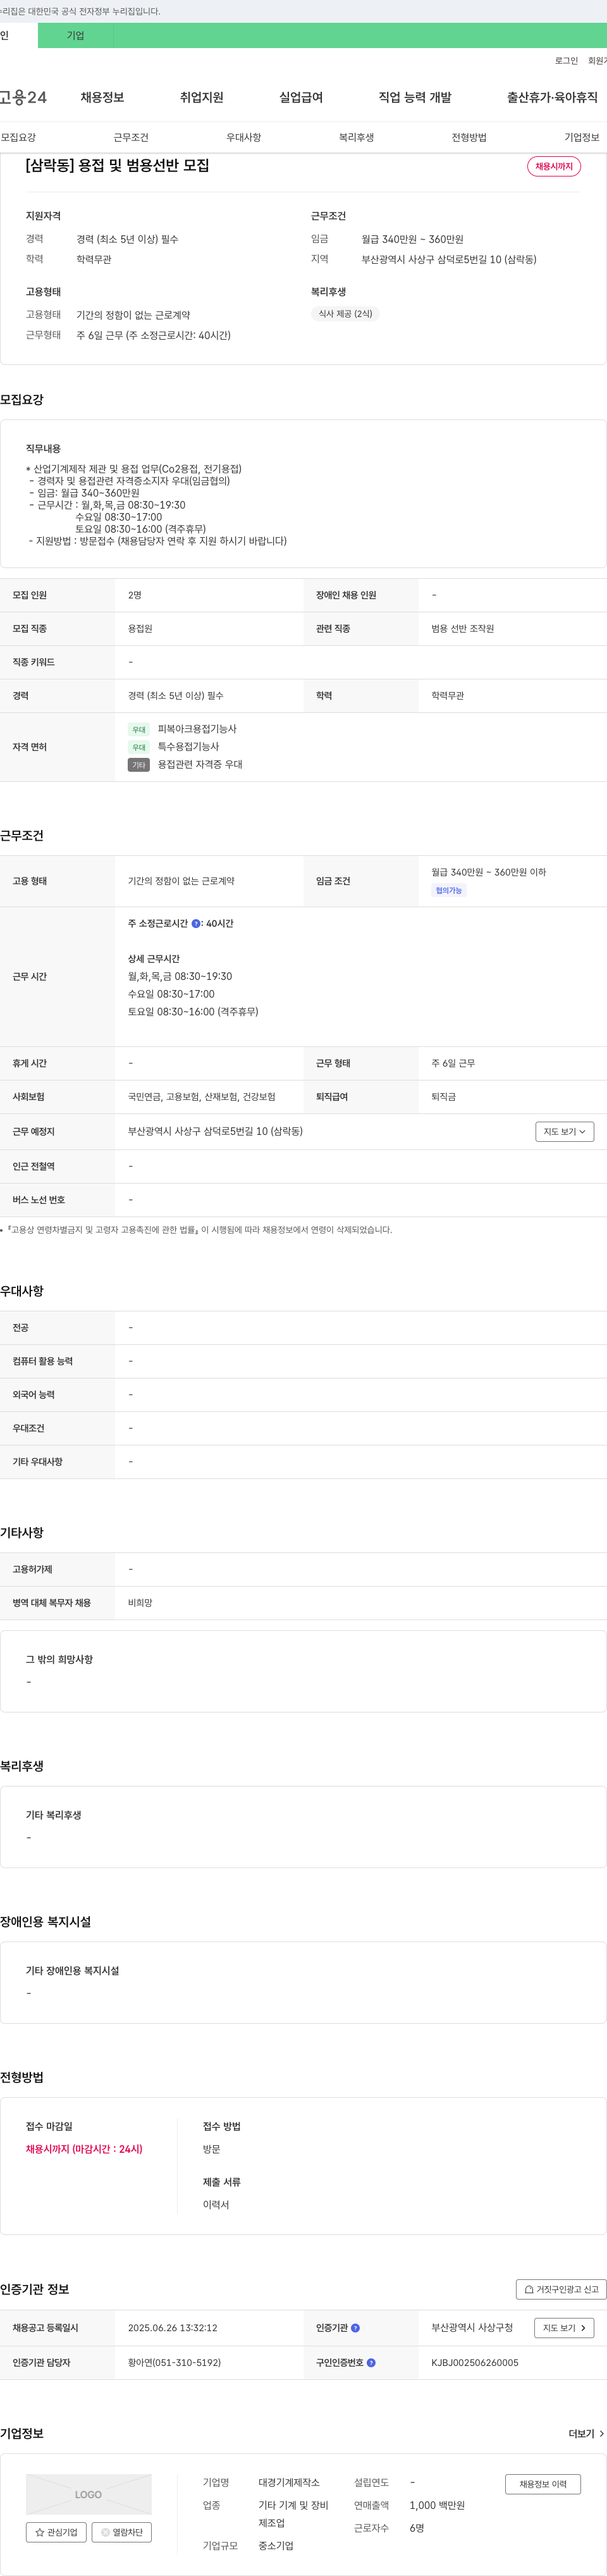This screenshot has width=607, height=2576.
Task: Click the help icon next to 구인인증번호
Action: click(371, 2363)
